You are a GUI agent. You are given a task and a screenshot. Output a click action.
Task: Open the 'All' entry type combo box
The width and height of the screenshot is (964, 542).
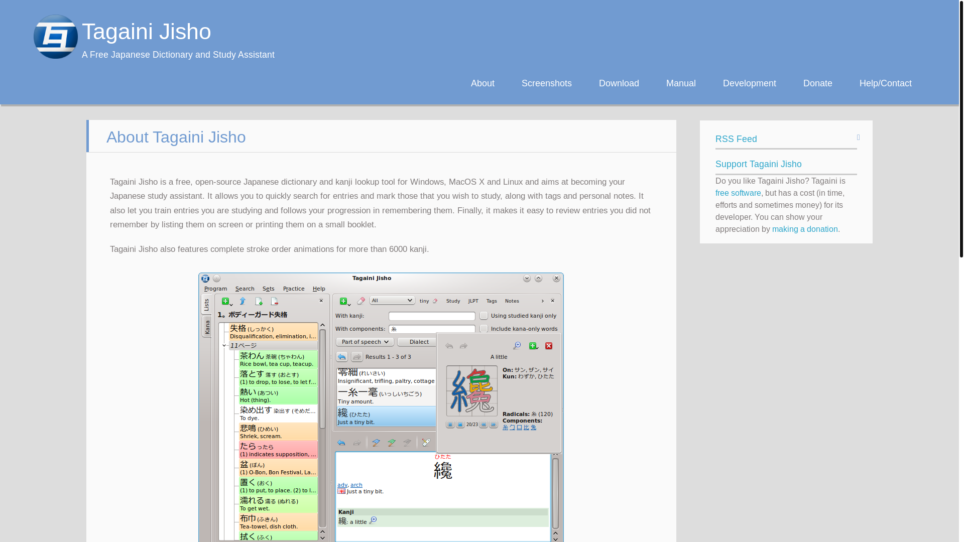[392, 301]
